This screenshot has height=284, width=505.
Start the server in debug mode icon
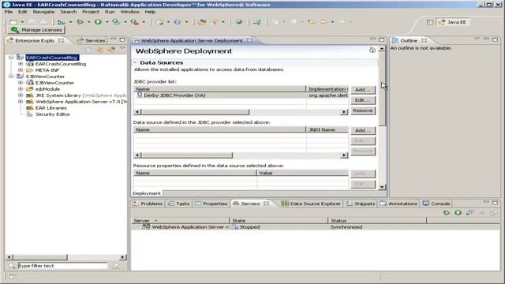tap(446, 212)
